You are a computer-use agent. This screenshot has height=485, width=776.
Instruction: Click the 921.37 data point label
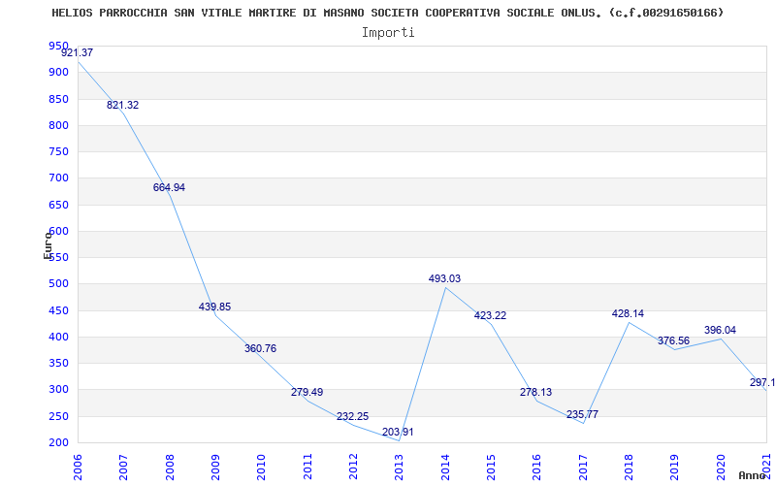[x=78, y=52]
